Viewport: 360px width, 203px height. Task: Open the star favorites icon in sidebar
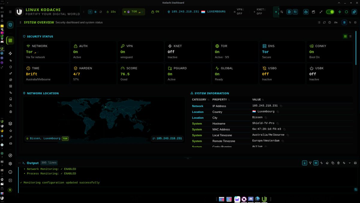(x=10, y=131)
